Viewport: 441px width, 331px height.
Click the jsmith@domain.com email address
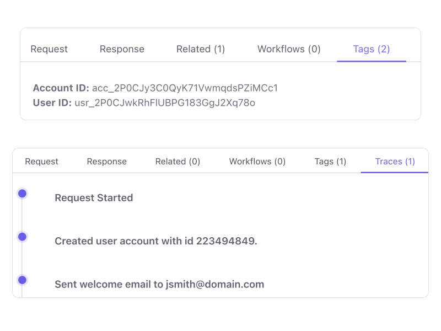pos(216,285)
